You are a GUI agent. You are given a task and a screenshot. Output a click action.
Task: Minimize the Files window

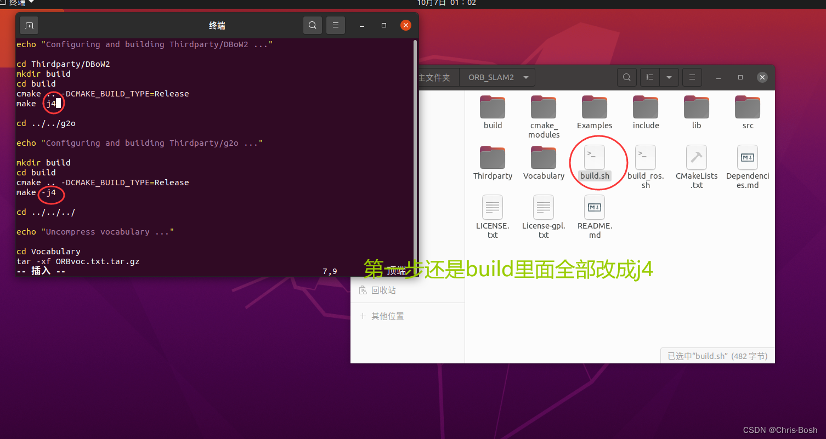click(x=719, y=77)
